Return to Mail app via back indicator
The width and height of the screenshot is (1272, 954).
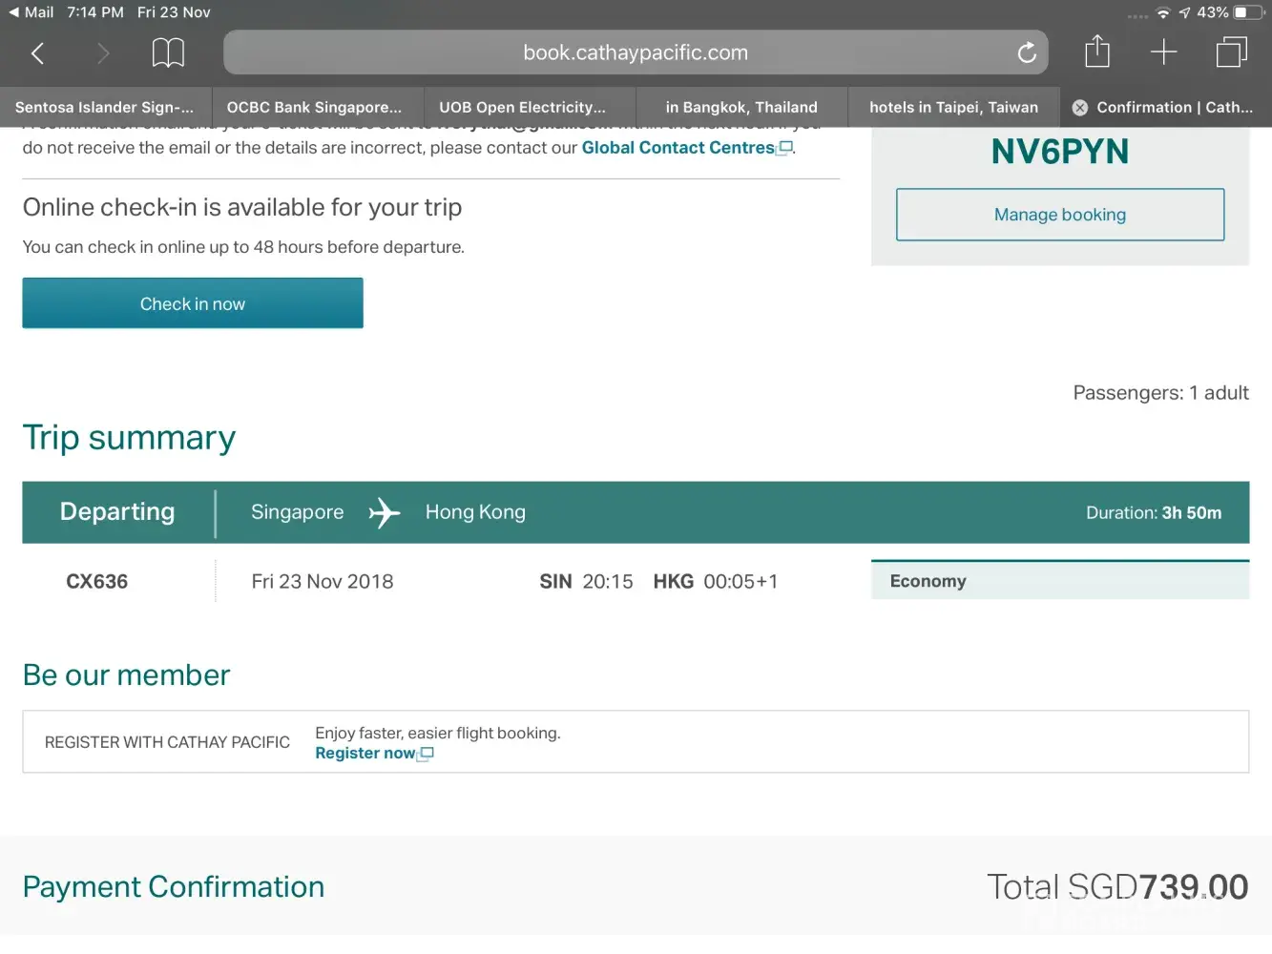click(x=31, y=12)
